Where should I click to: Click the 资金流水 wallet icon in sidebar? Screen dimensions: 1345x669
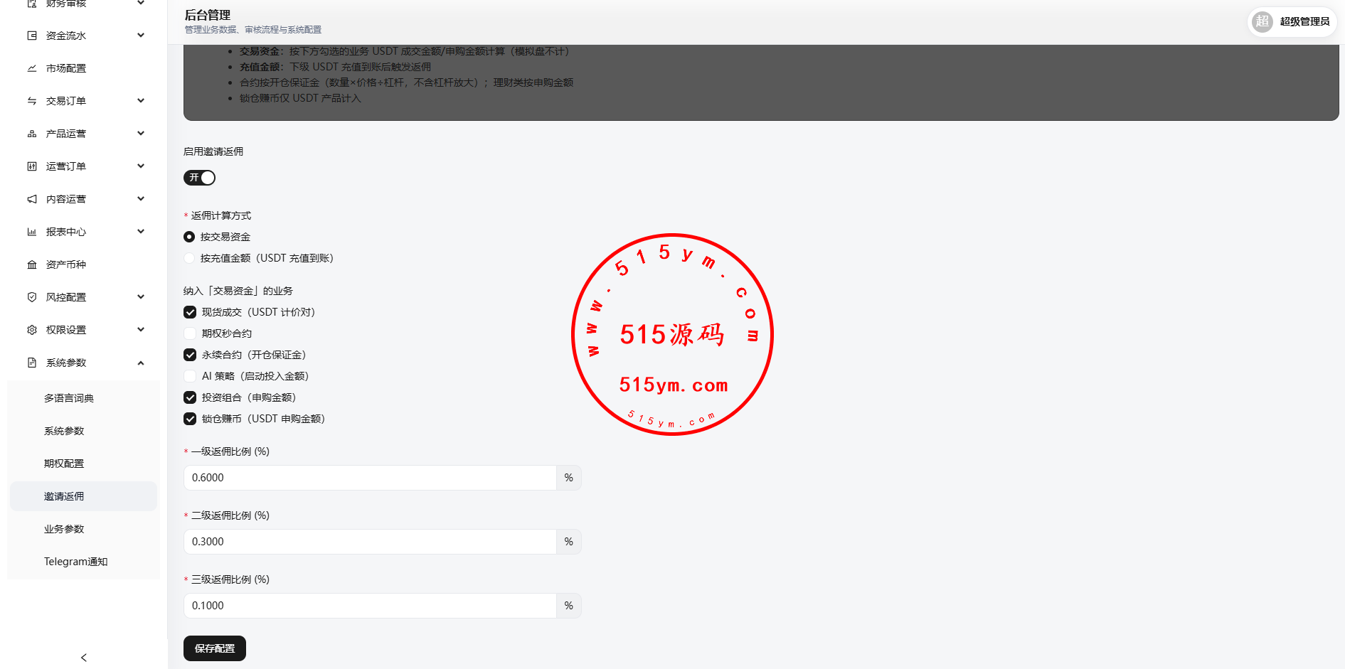pos(32,36)
